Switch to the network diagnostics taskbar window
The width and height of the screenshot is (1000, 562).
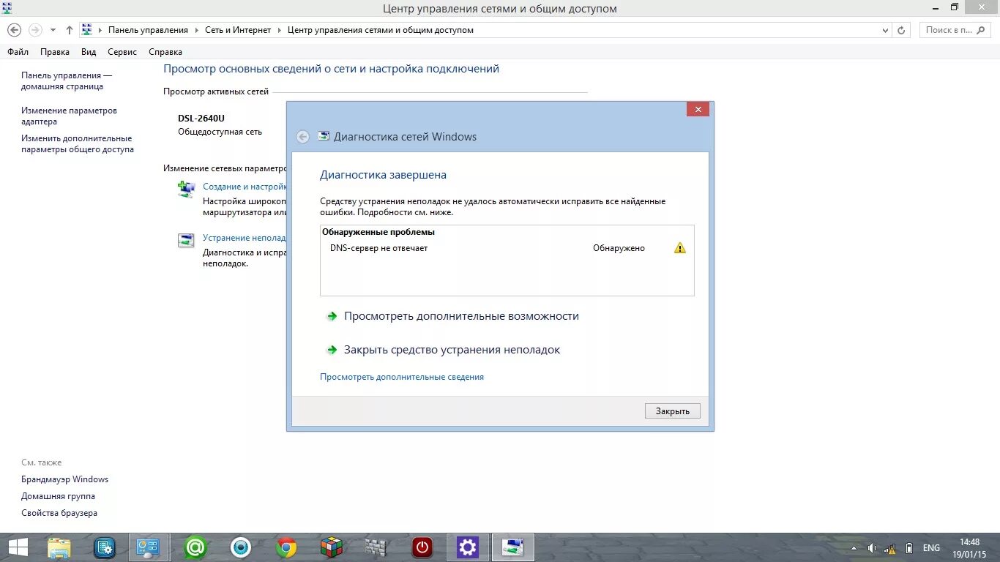click(513, 547)
